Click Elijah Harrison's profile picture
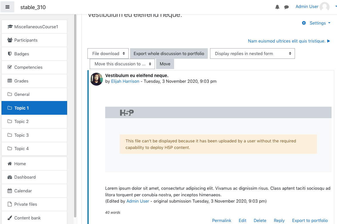The width and height of the screenshot is (337, 224). point(97,79)
